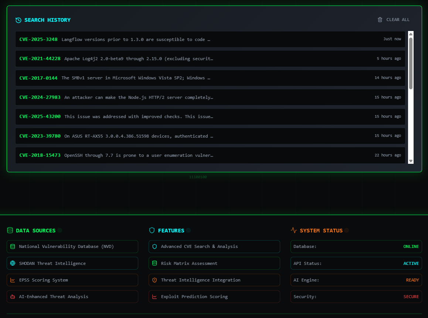Click the chart icon for EPSS Scoring System
The width and height of the screenshot is (428, 318).
(x=13, y=280)
